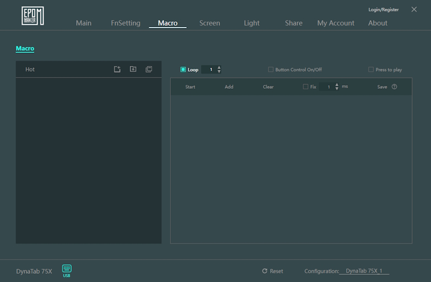The width and height of the screenshot is (431, 282).
Task: Click the Epomaker logo
Action: click(33, 16)
